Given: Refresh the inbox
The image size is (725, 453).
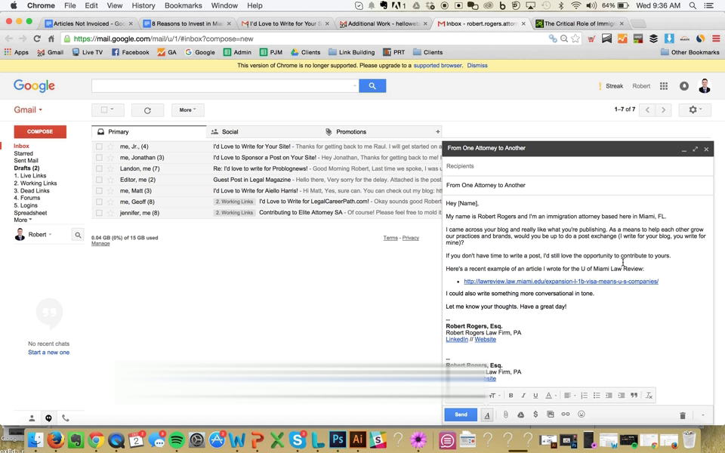Looking at the screenshot, I should 147,110.
